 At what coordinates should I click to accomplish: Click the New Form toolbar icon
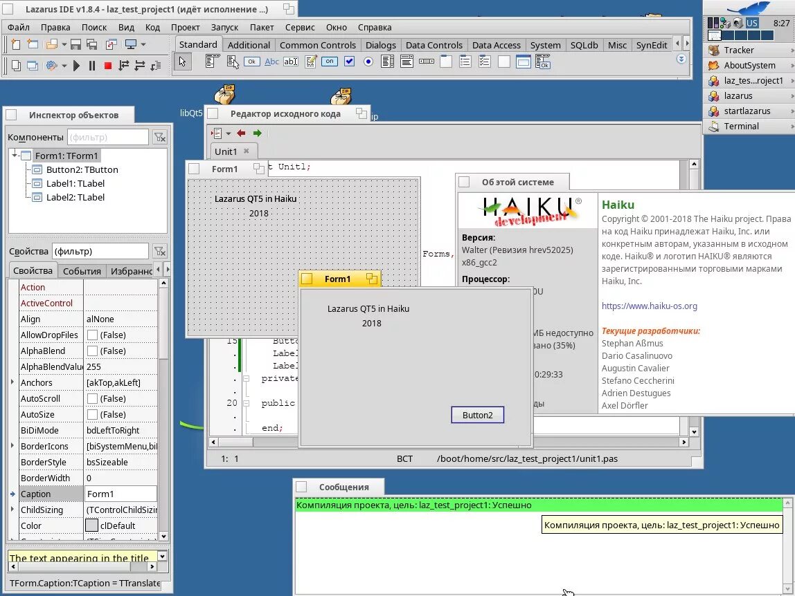click(33, 44)
